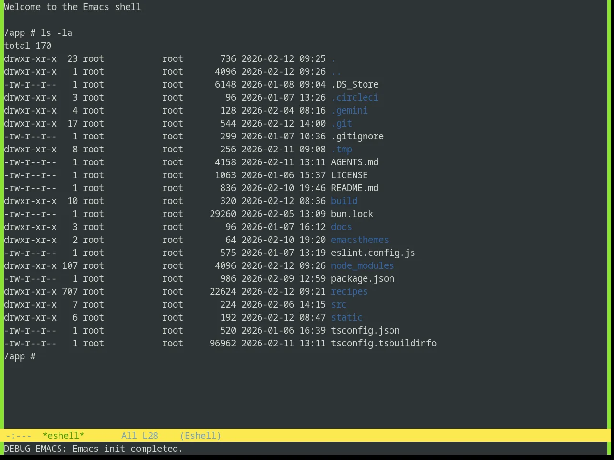
Task: Open the static directory name
Action: 347,318
